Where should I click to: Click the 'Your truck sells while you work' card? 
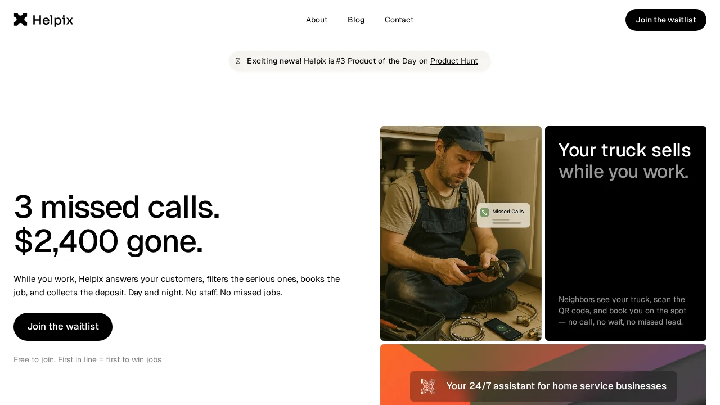click(x=625, y=233)
